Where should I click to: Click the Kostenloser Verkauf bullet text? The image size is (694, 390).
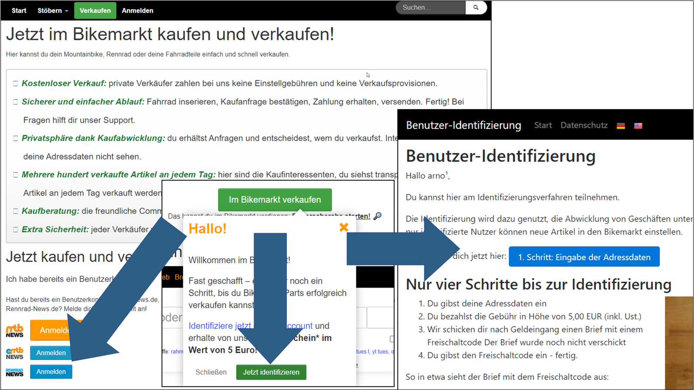click(x=64, y=83)
